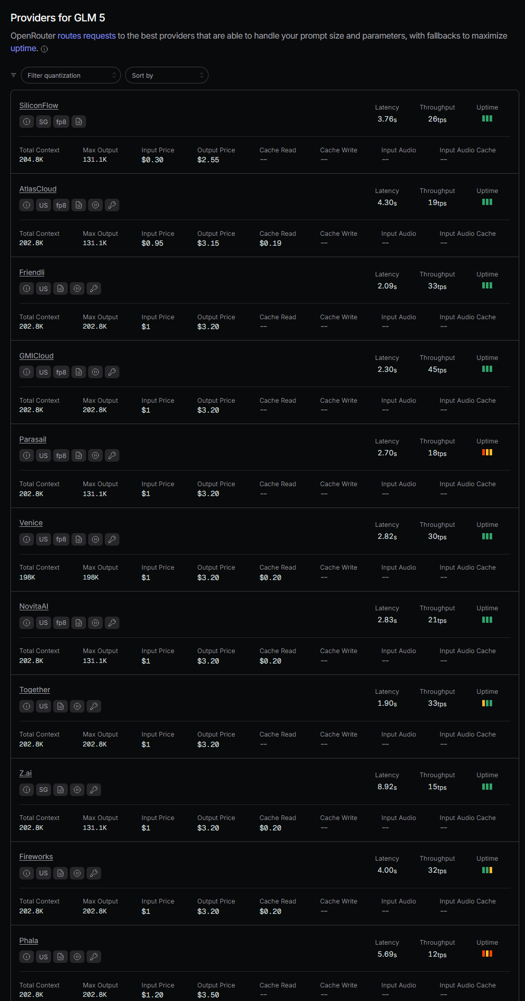
Task: Click the Parasail uptime status bars
Action: 487,452
